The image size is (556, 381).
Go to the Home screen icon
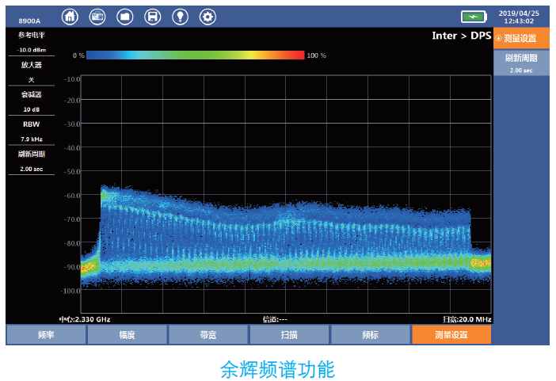tap(70, 16)
